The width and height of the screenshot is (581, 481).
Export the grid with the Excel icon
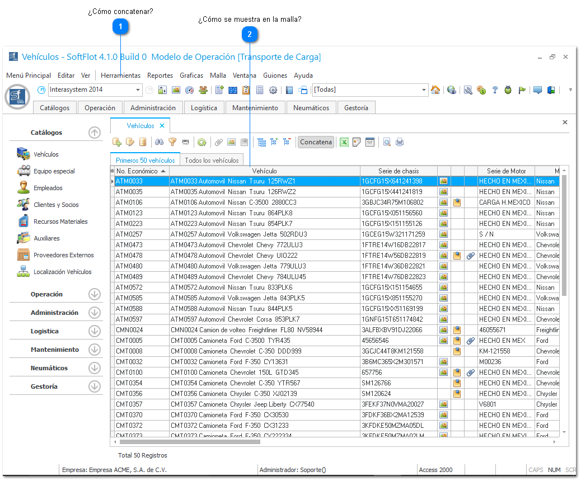pos(345,142)
